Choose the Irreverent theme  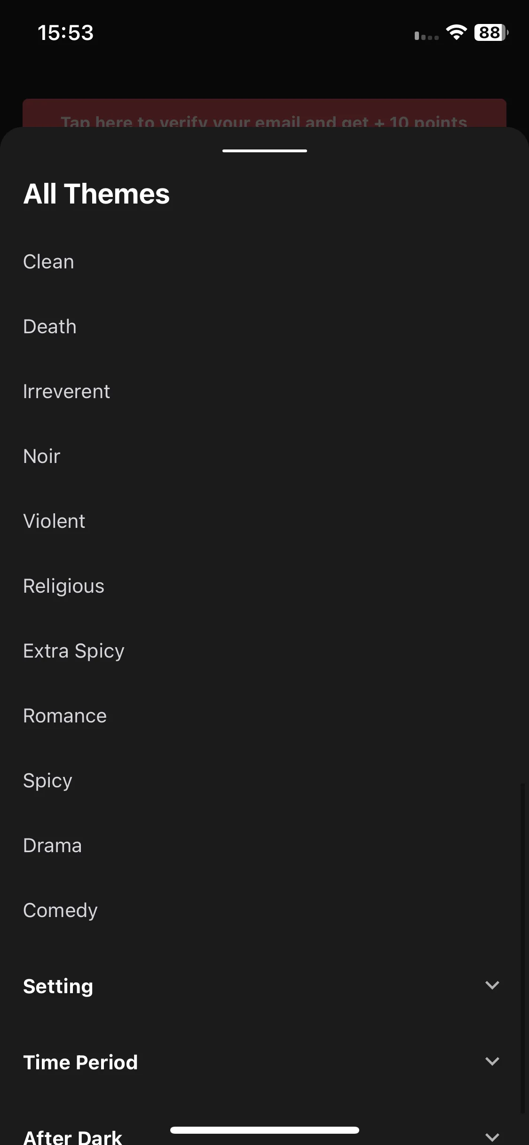click(x=66, y=392)
